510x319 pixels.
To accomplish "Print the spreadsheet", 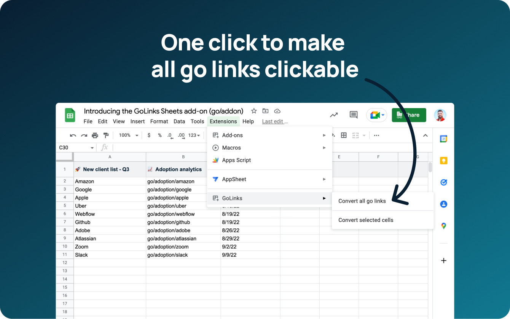I will coord(94,135).
